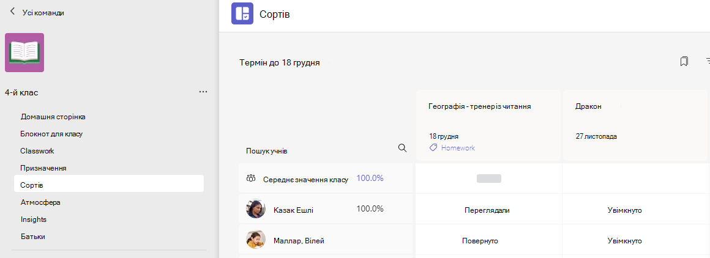The image size is (710, 258).
Task: Click 18 грудня due date
Action: [444, 136]
